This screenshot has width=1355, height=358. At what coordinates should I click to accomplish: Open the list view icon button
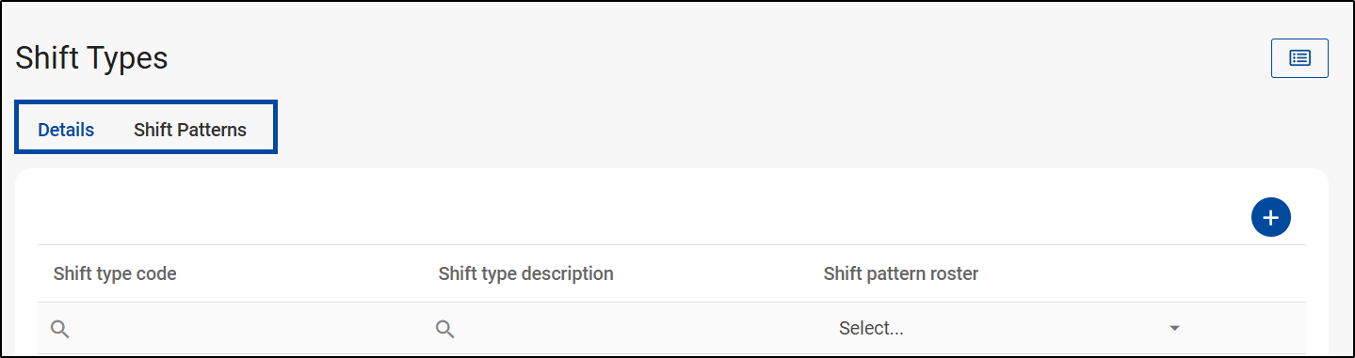[1299, 58]
